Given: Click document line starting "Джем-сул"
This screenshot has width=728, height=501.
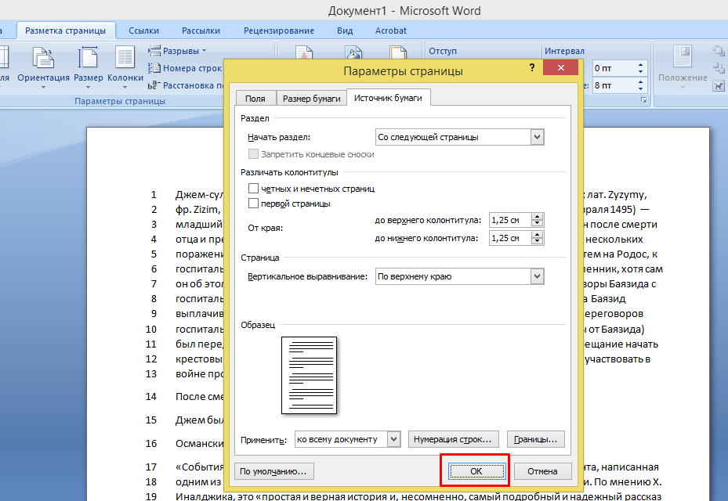Looking at the screenshot, I should tap(200, 195).
